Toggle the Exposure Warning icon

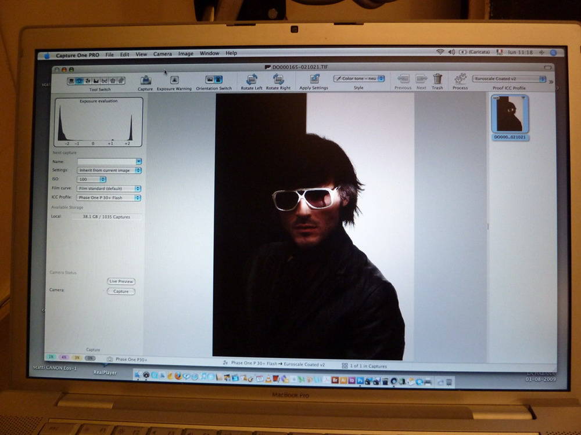(174, 80)
